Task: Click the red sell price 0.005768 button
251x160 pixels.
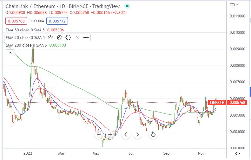Action: (16, 21)
